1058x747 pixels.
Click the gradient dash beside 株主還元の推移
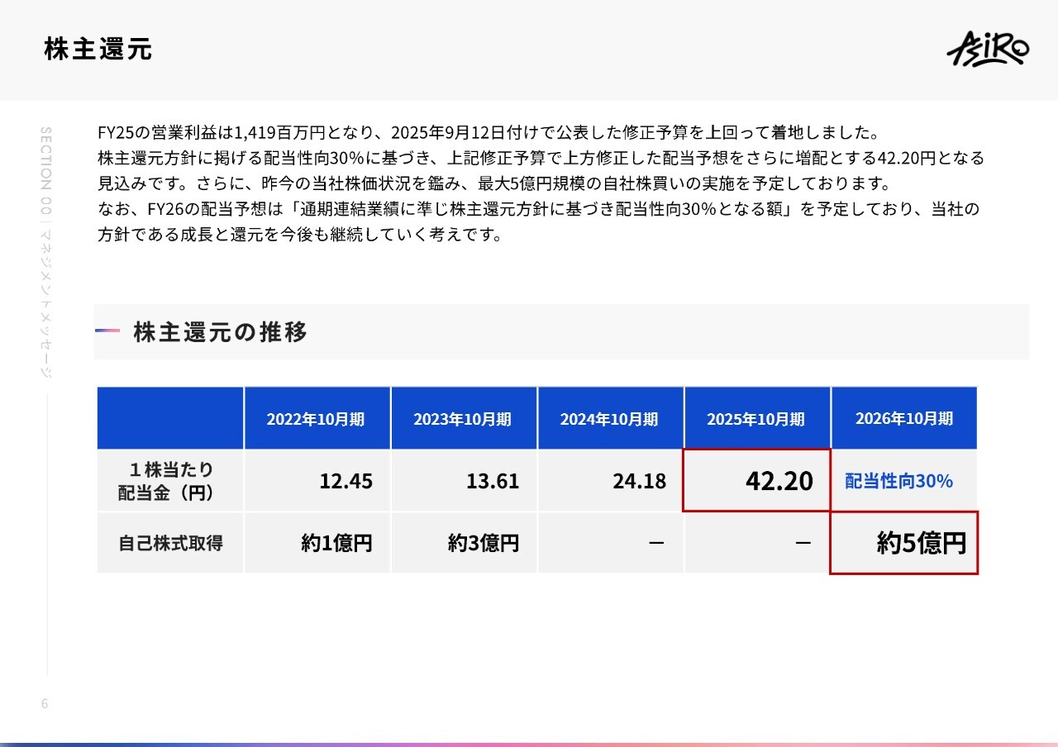pyautogui.click(x=107, y=331)
